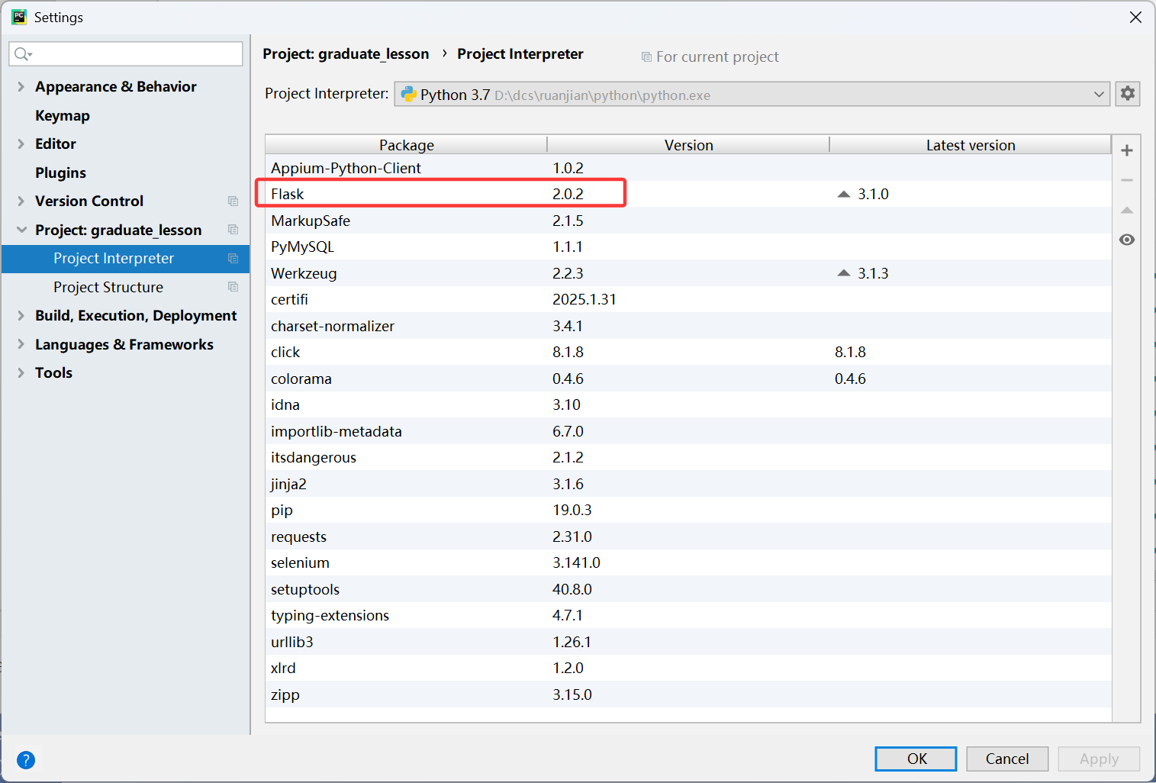
Task: Select the certifi package row
Action: coord(688,299)
